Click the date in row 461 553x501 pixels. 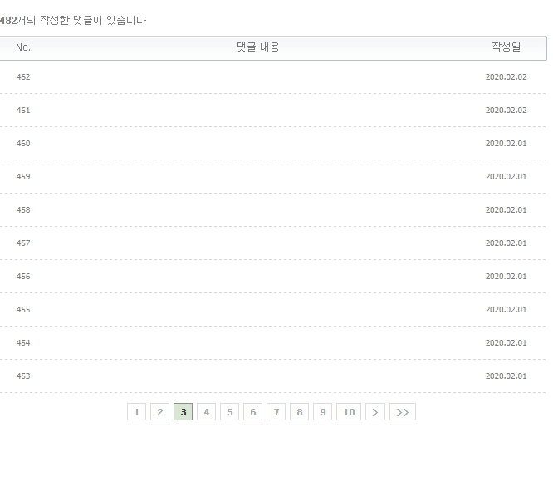click(x=507, y=110)
